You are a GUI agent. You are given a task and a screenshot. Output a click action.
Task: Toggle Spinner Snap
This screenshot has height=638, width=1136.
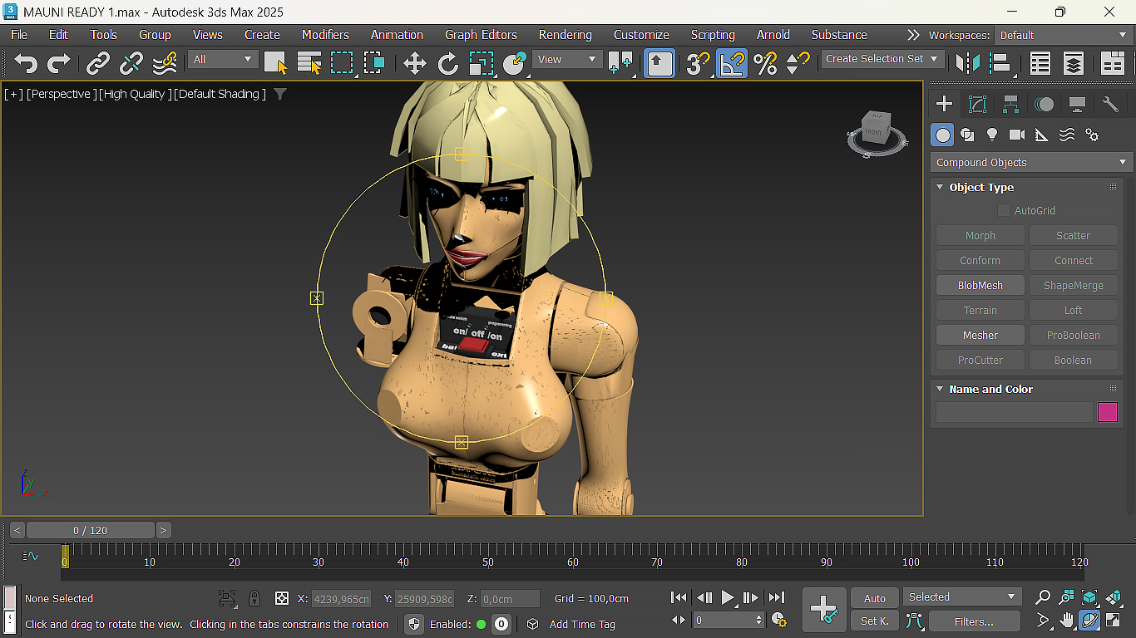click(x=798, y=63)
